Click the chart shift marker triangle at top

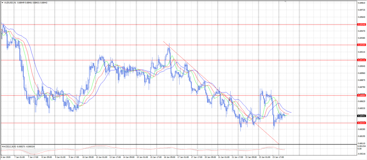tap(286, 2)
